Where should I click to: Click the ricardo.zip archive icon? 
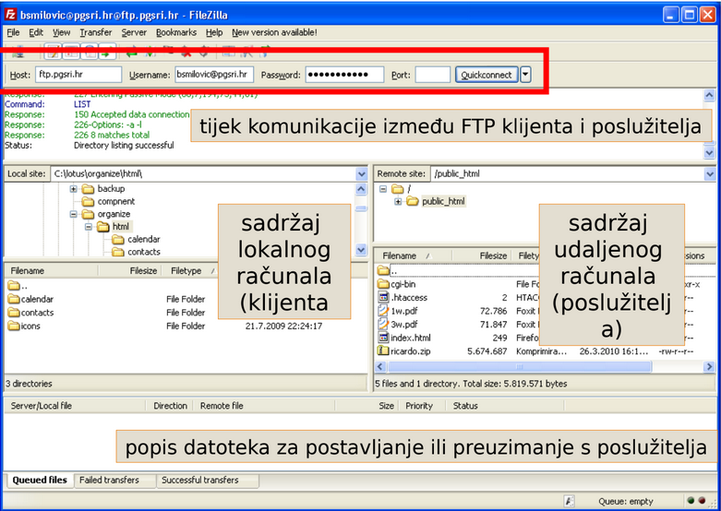383,351
